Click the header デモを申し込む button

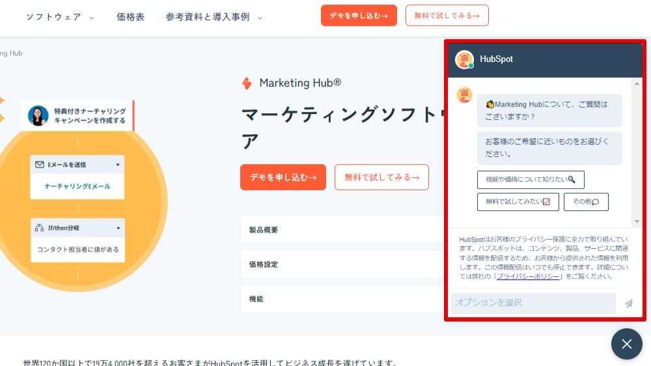click(x=359, y=16)
